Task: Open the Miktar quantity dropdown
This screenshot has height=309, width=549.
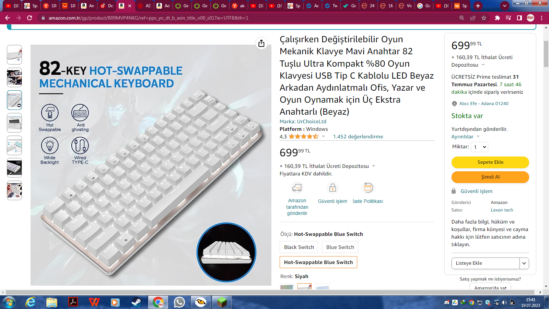Action: [480, 147]
